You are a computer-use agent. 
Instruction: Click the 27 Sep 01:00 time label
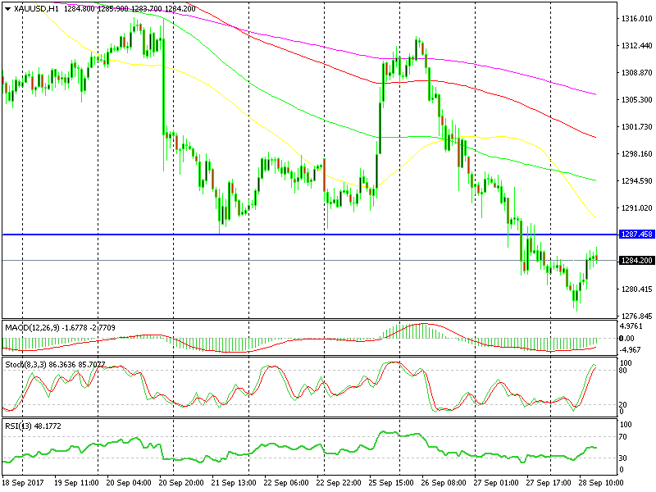tap(496, 482)
